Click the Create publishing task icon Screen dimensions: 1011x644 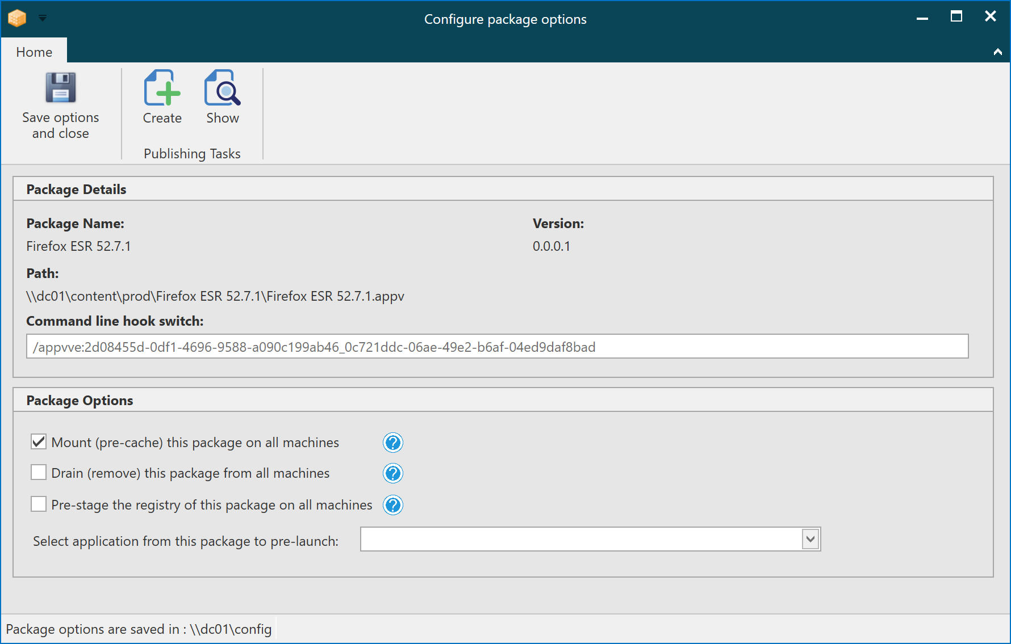coord(162,89)
